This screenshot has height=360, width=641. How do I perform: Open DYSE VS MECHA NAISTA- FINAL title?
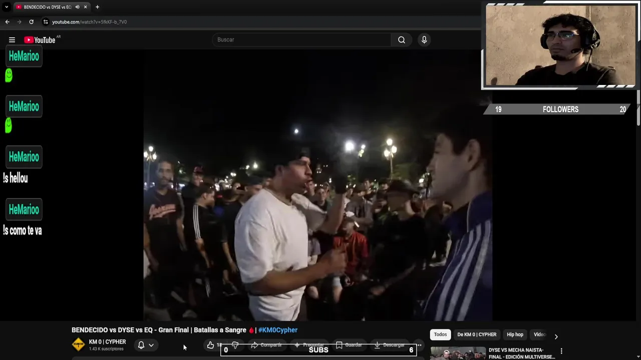pos(522,353)
